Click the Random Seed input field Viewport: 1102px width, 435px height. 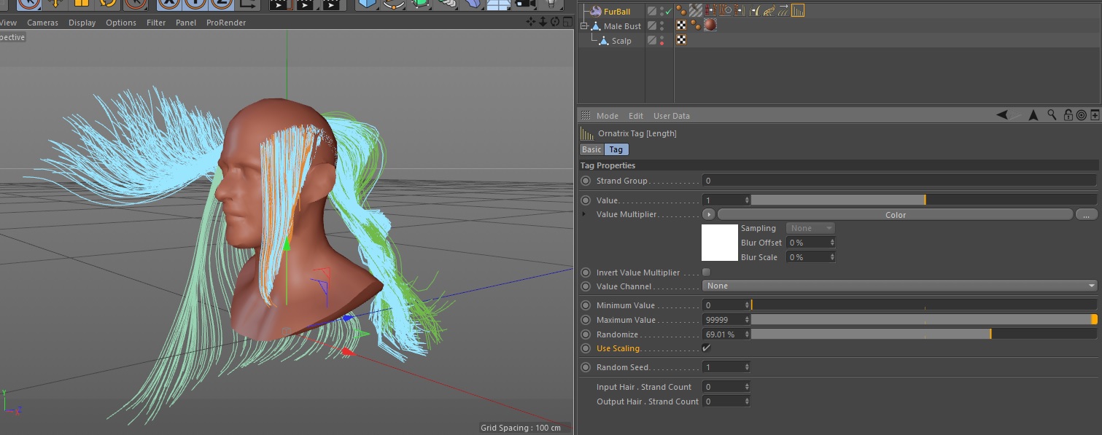(x=722, y=367)
